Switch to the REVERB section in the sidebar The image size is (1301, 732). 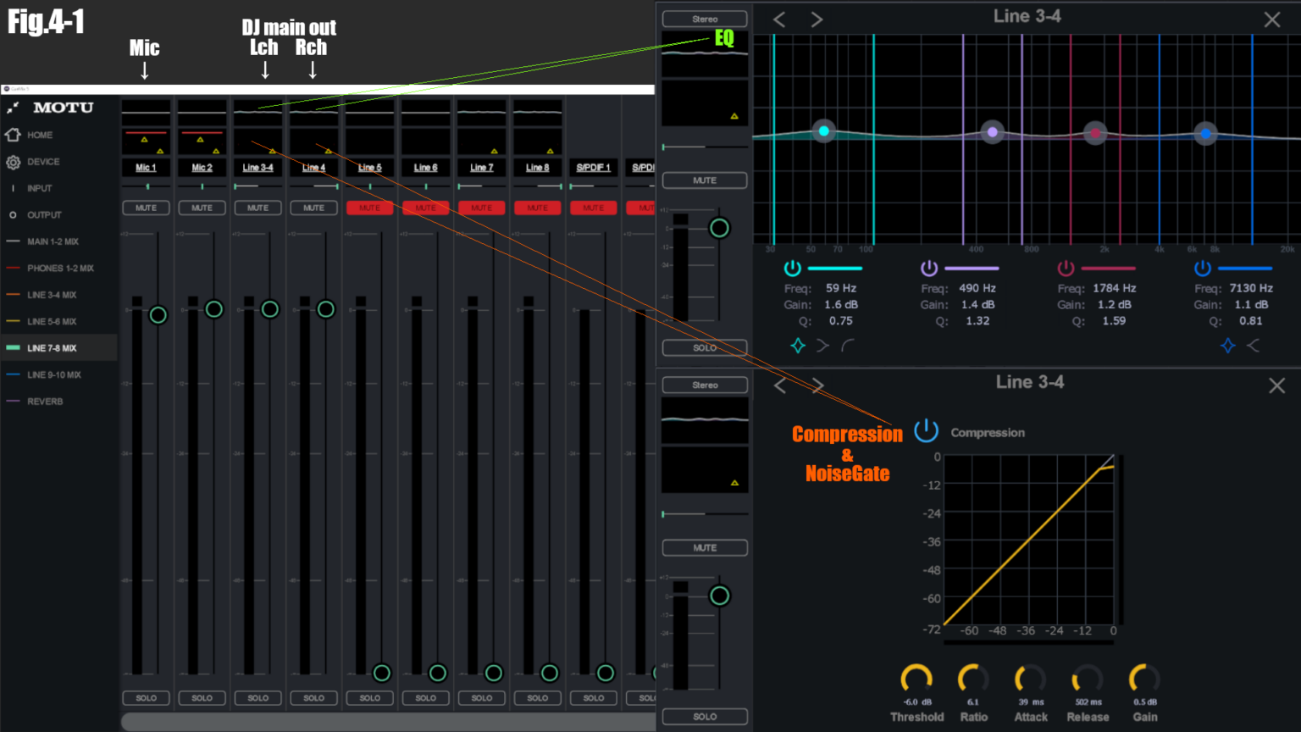[x=45, y=402]
